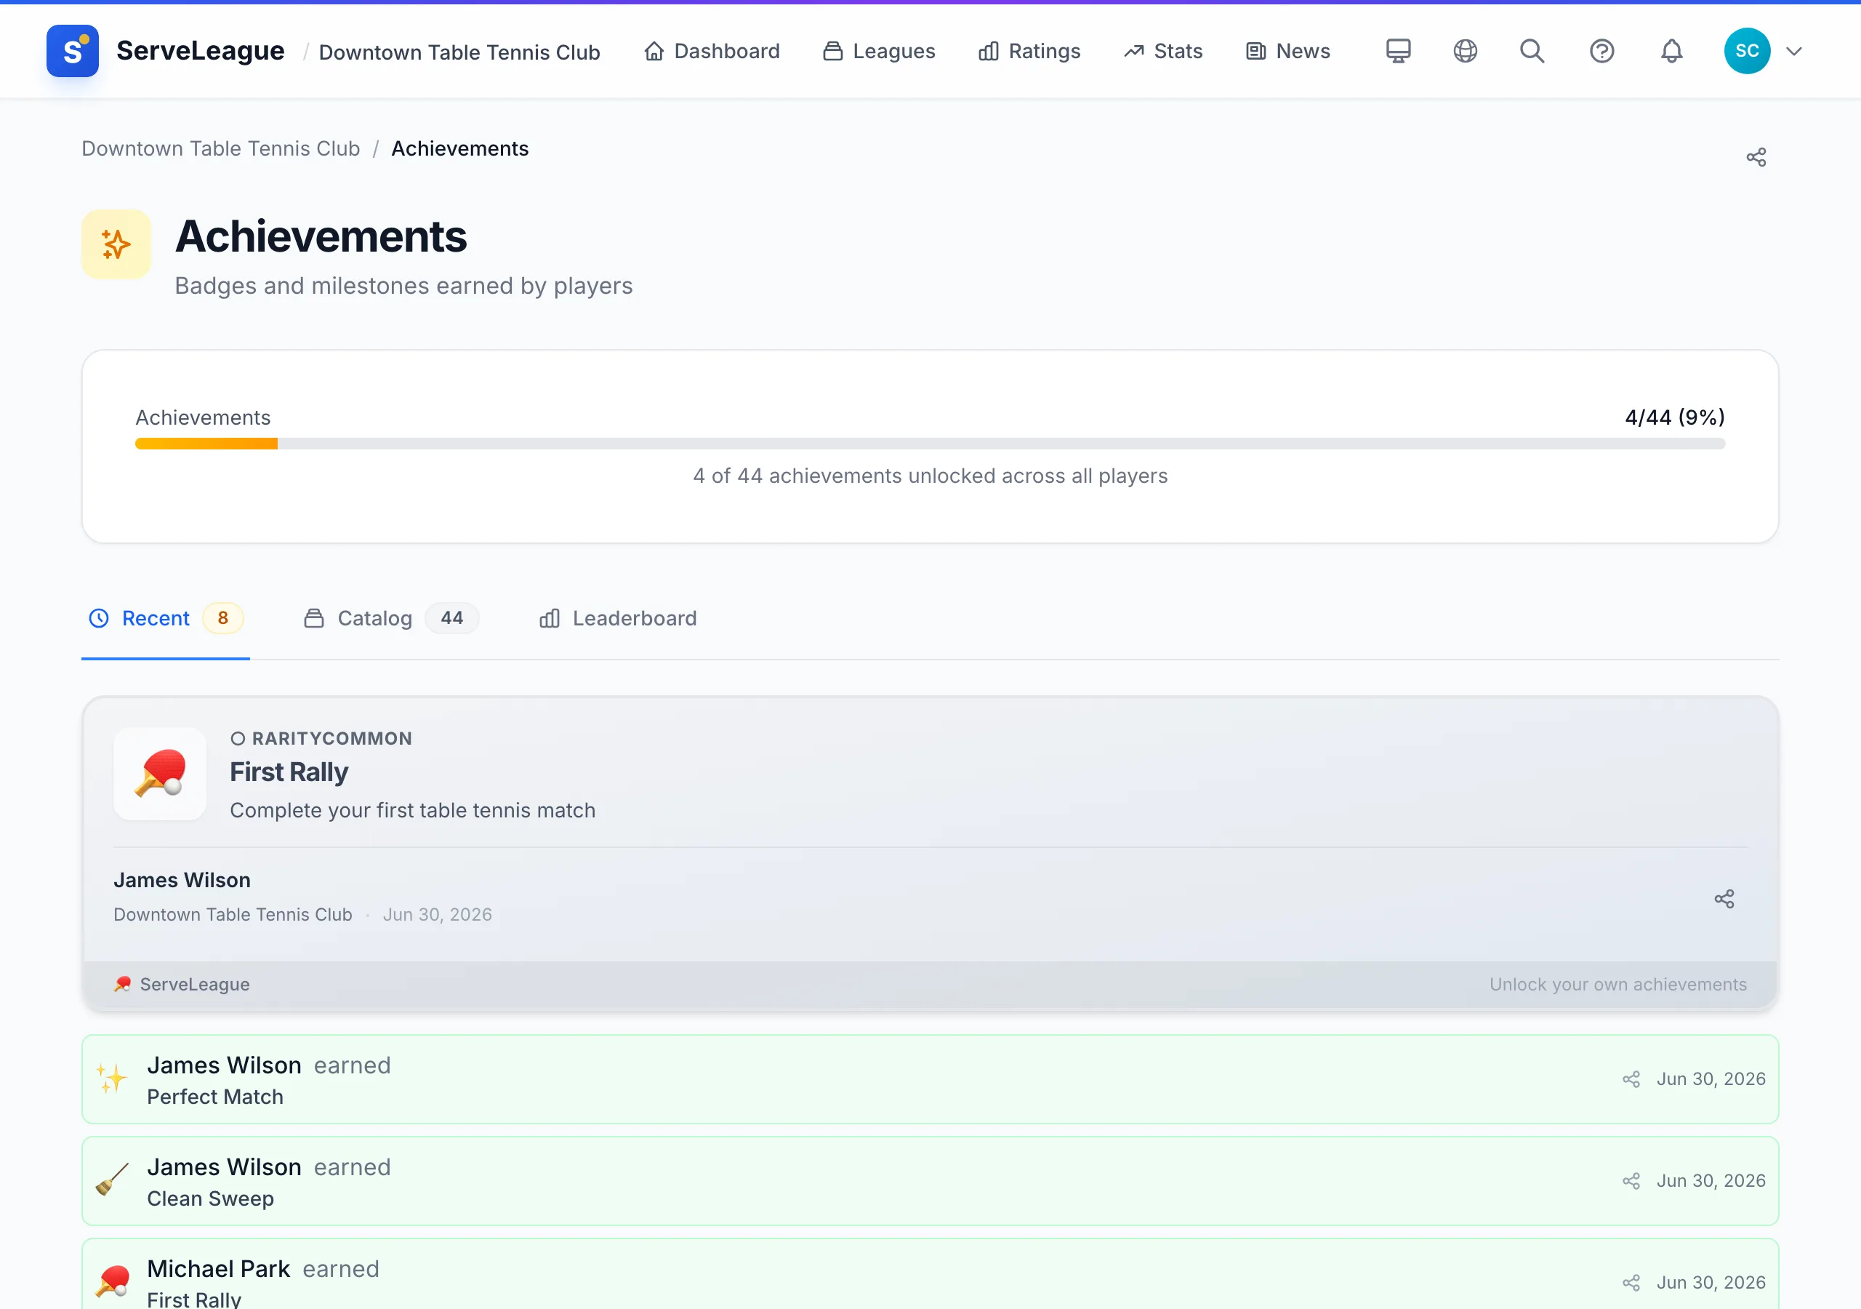Open the Clean Sweep achievement row
The height and width of the screenshot is (1309, 1861).
pyautogui.click(x=930, y=1181)
